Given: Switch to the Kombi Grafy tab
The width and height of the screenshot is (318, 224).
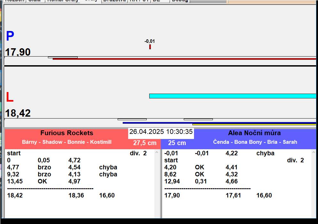Looking at the screenshot, I should point(63,1).
